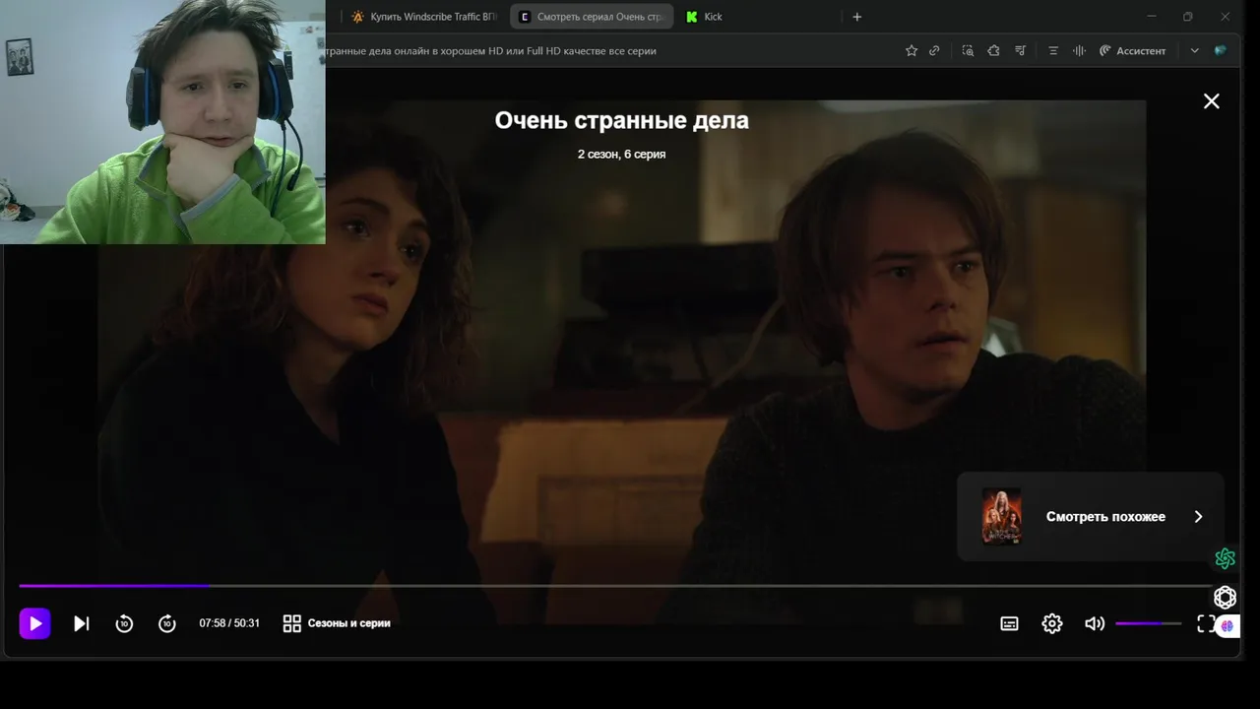Seek along the video progress bar

pyautogui.click(x=615, y=586)
